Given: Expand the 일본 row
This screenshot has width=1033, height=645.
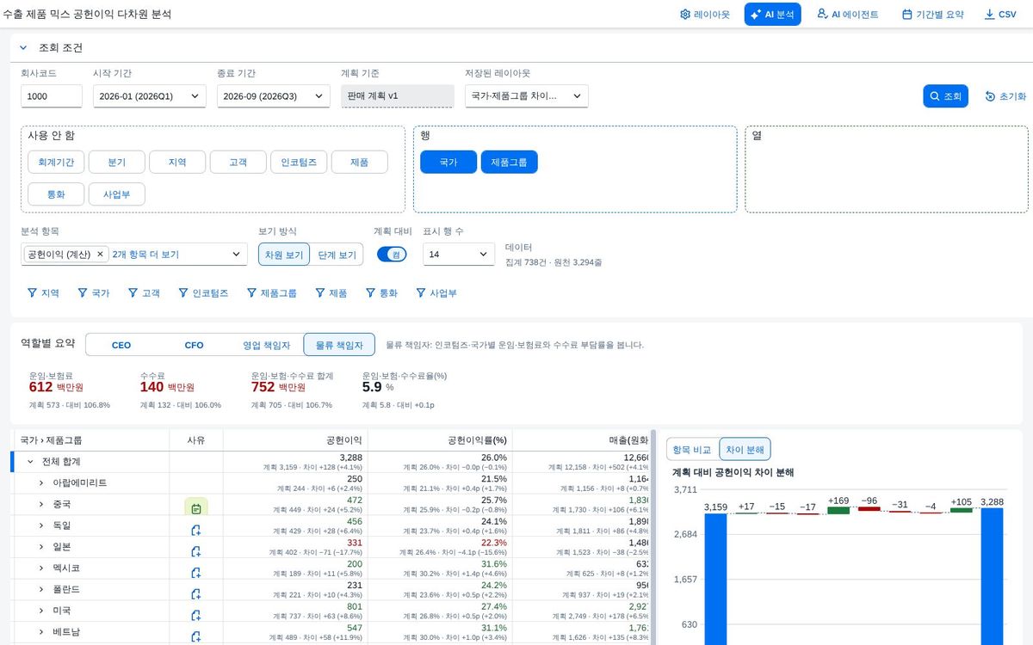Looking at the screenshot, I should tap(40, 547).
